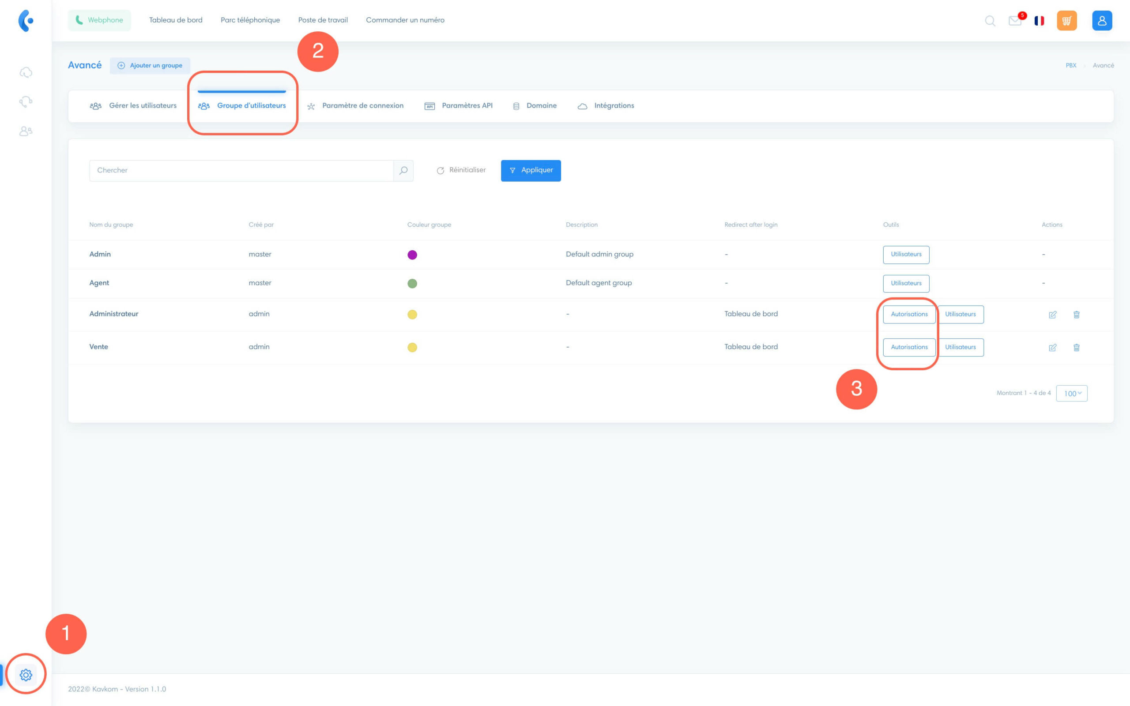1130x706 pixels.
Task: Open Utilisateurs for Admin group
Action: point(906,255)
